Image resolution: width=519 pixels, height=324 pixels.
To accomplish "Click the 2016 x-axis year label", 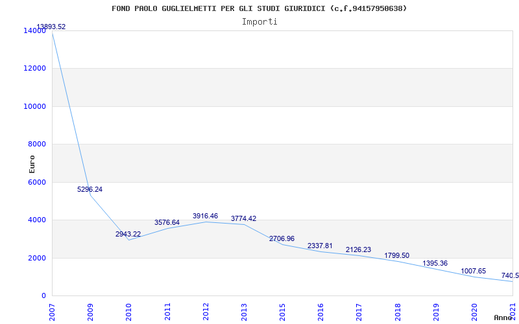I will (x=320, y=312).
